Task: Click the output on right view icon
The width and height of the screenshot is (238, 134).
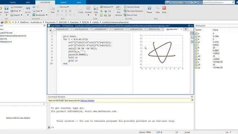Action: (x=192, y=33)
